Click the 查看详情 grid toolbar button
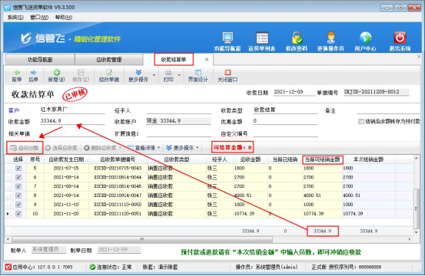This screenshot has width=425, height=276. point(141,148)
